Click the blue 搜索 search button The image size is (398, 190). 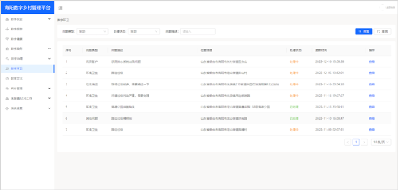[364, 31]
